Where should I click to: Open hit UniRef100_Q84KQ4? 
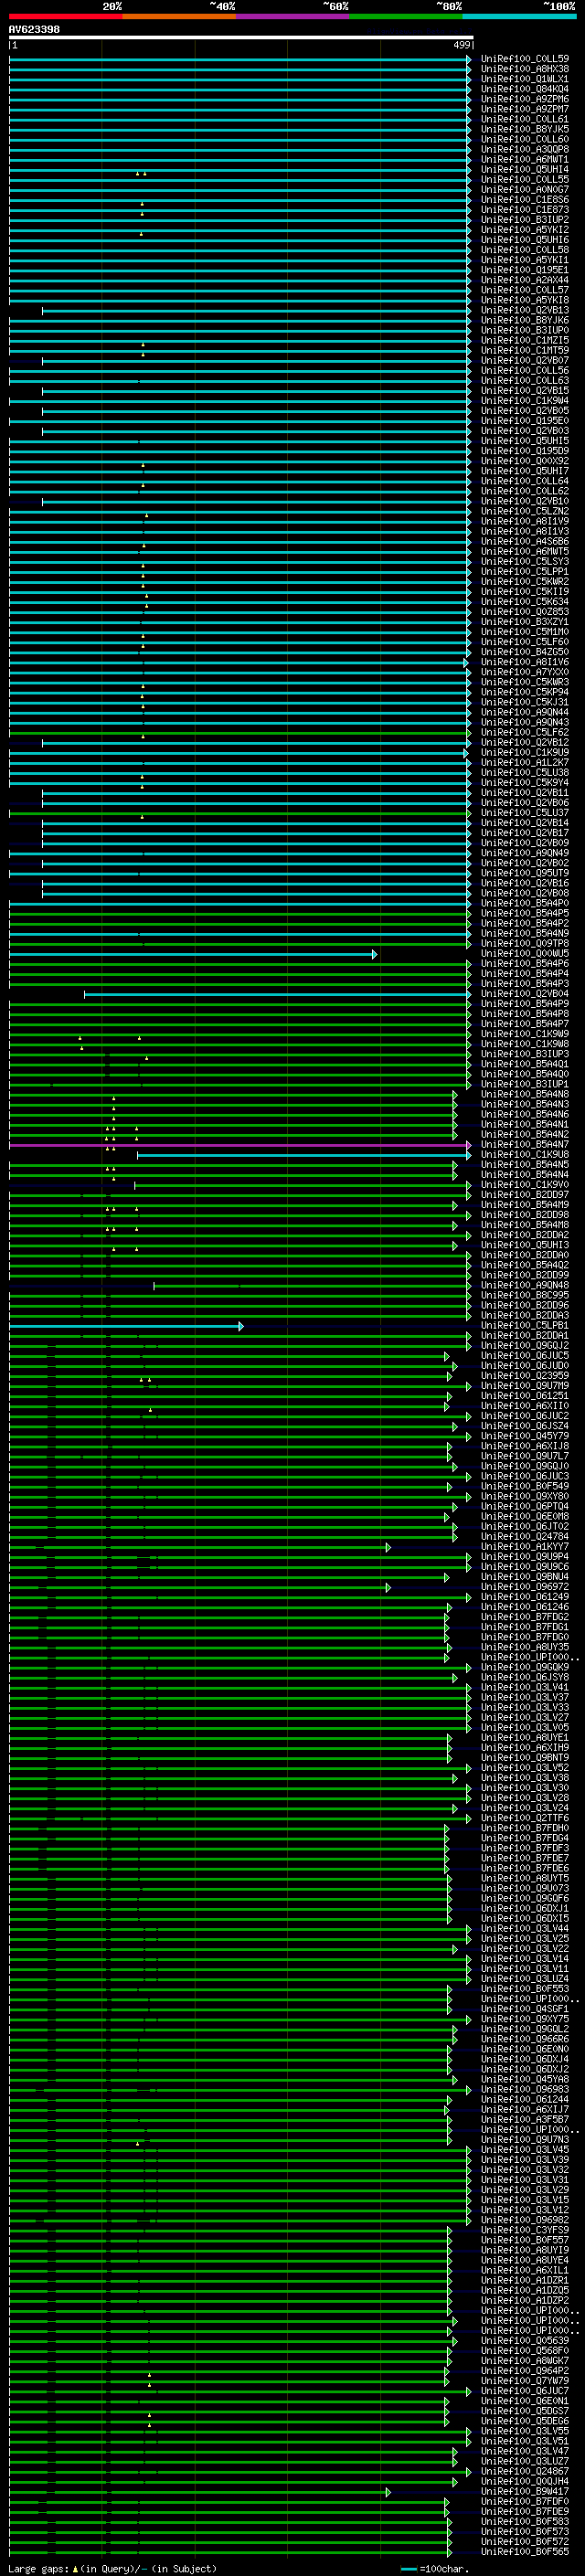(525, 89)
